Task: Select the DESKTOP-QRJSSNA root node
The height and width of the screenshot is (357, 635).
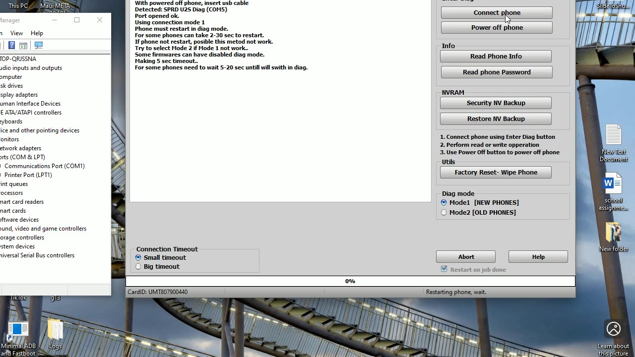Action: (18, 59)
